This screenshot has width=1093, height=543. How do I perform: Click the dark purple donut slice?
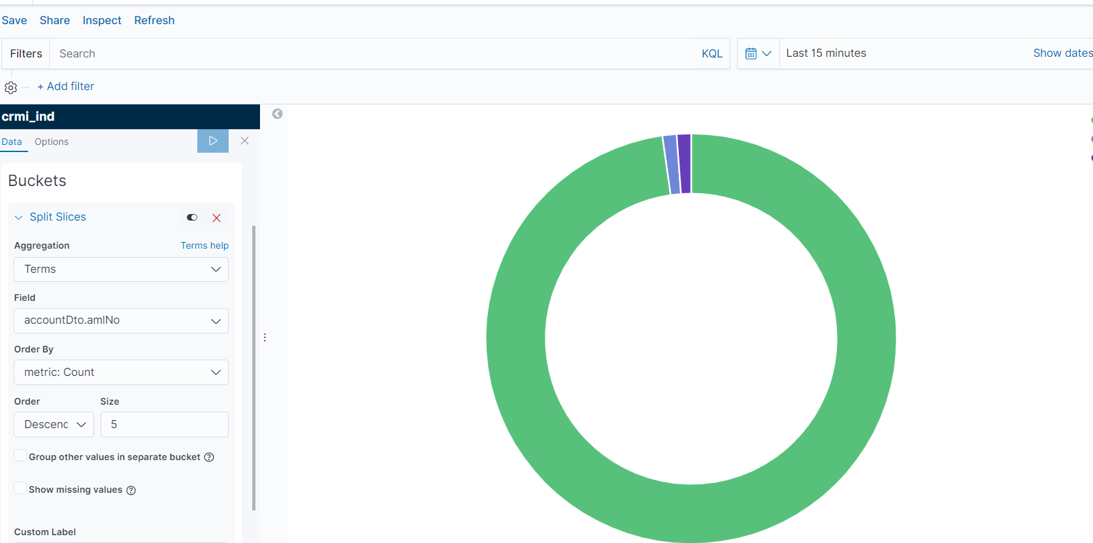click(x=684, y=163)
